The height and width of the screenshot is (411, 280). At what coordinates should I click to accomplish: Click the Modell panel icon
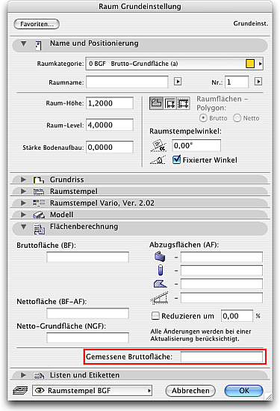tap(39, 215)
